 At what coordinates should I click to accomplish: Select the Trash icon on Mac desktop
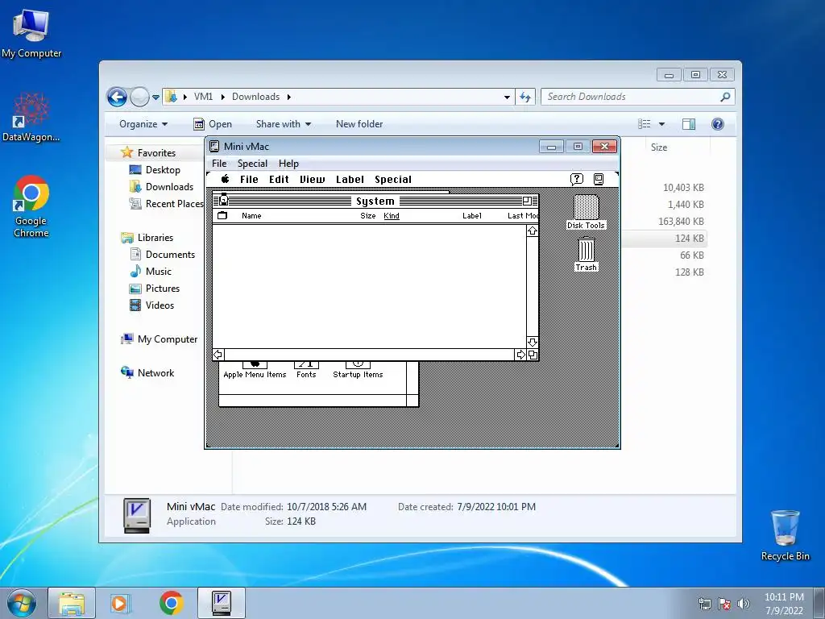point(586,254)
